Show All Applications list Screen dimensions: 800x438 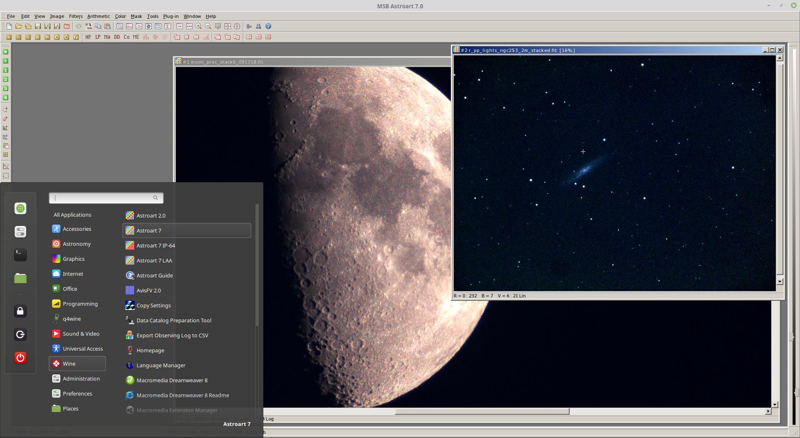point(72,215)
